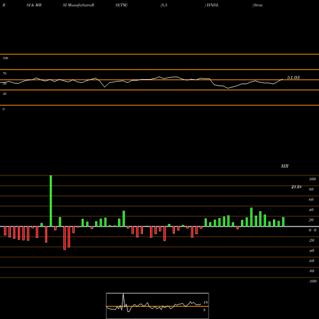The width and height of the screenshot is (319, 319).
Task: Click the '(5,5' parameter text
Action: (x=164, y=5)
